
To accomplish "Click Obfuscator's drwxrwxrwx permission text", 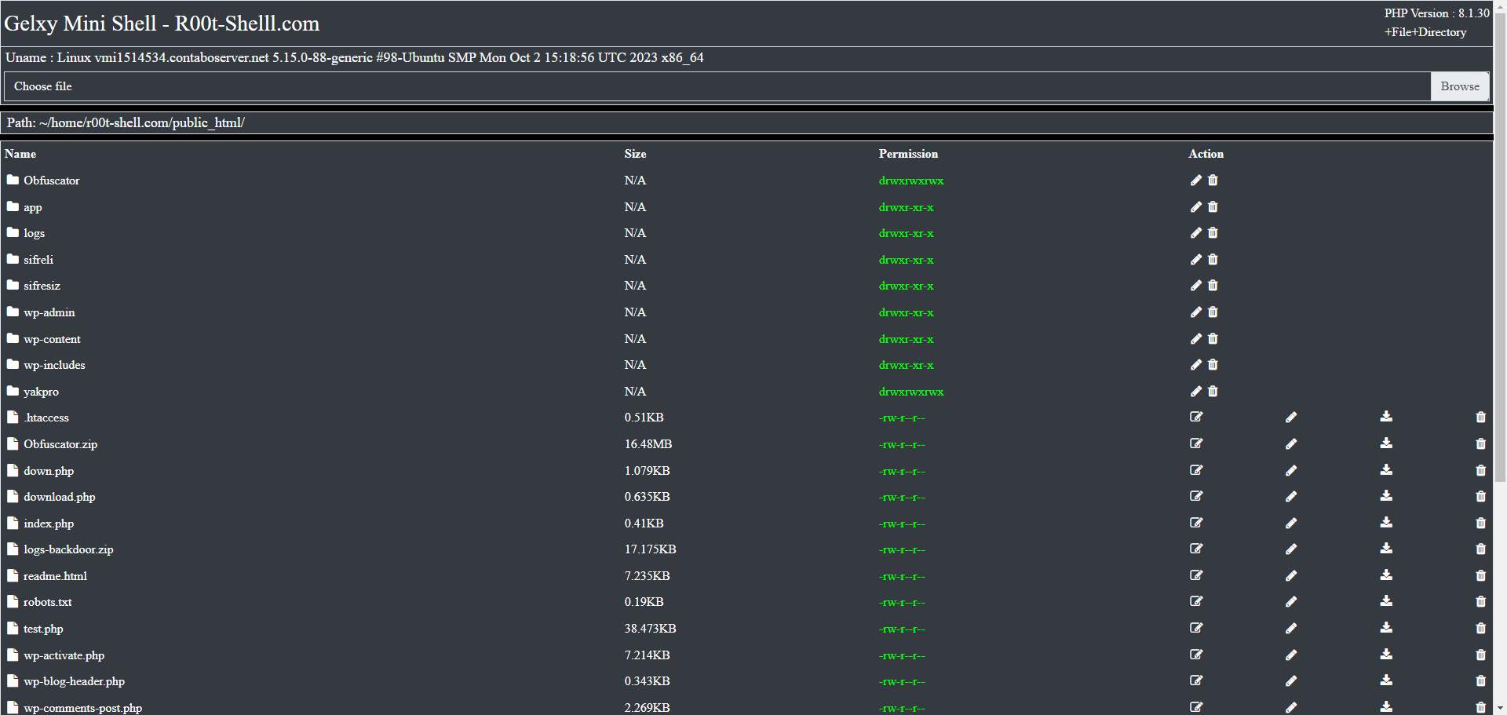I will pos(911,181).
